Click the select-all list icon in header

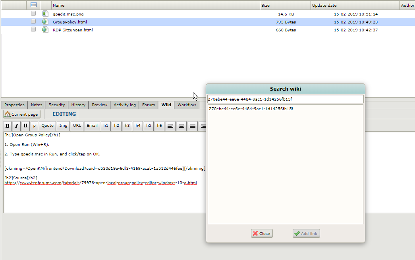[x=34, y=5]
